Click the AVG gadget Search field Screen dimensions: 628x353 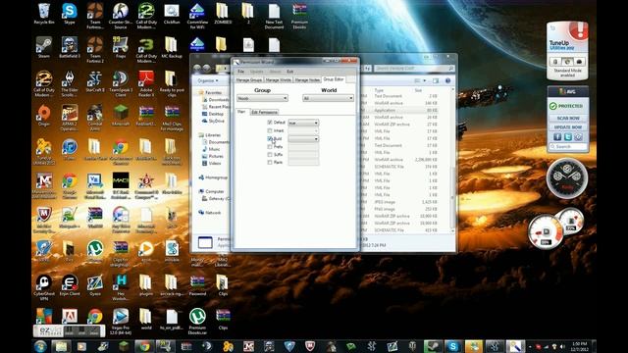click(568, 147)
